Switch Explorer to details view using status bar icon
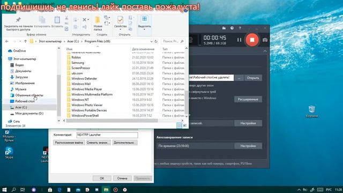Image resolution: width=343 pixels, height=193 pixels. click(x=179, y=125)
